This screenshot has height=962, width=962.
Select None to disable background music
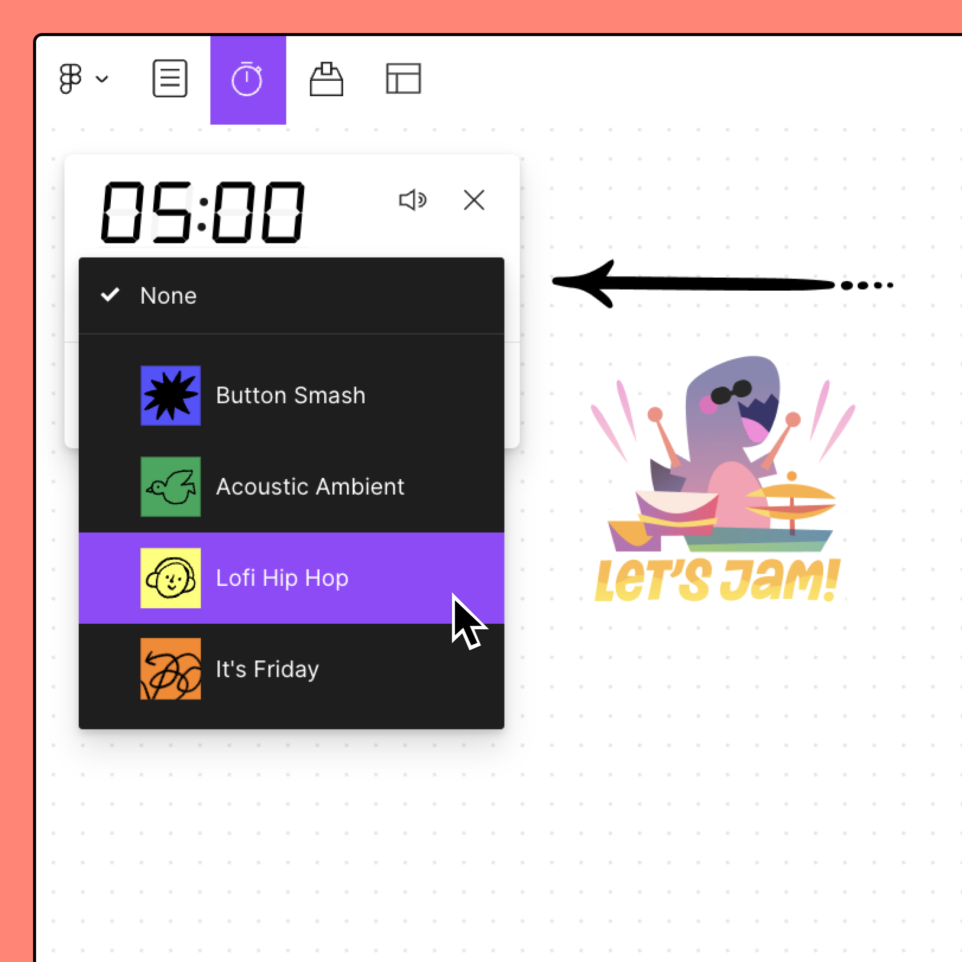(167, 295)
